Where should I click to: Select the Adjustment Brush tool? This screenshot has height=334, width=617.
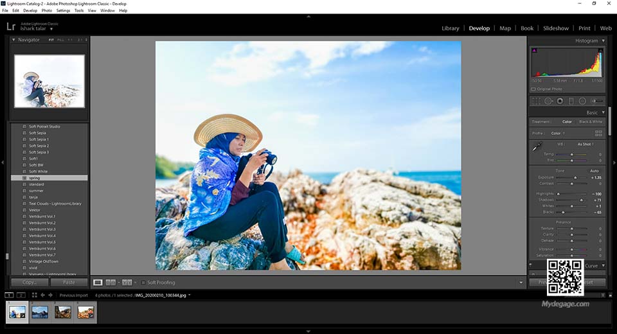(x=597, y=101)
